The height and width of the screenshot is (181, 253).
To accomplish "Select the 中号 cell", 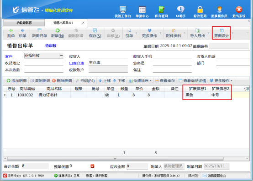I will tap(221, 95).
